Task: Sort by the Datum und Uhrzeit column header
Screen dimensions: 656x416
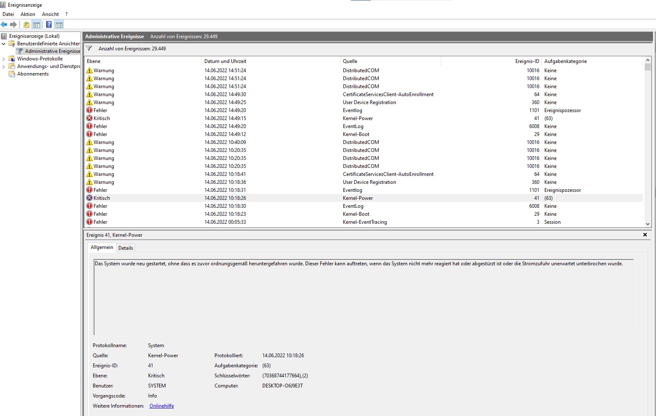Action: pyautogui.click(x=271, y=61)
